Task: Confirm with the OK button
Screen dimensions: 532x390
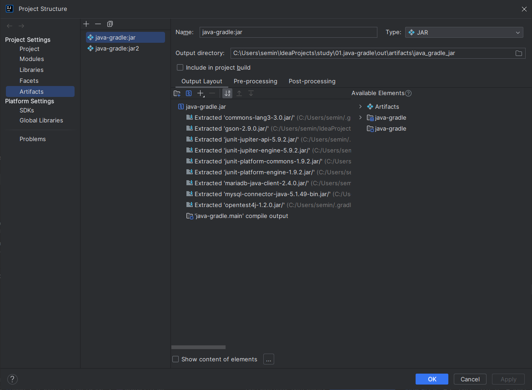Action: click(432, 379)
